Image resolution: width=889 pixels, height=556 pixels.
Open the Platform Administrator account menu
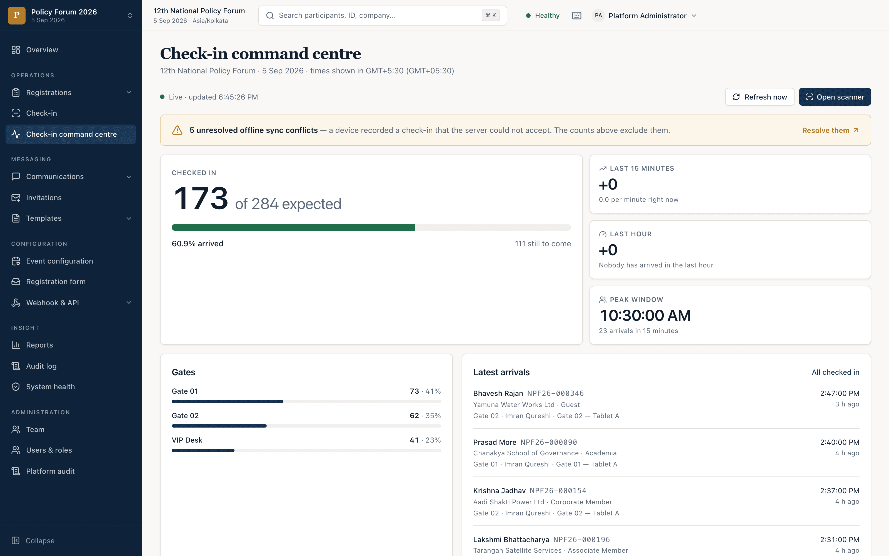click(x=645, y=16)
